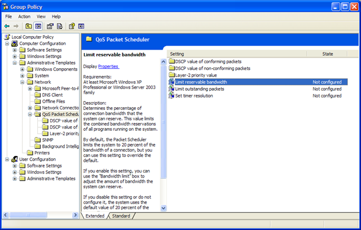Viewport: 361px width, 230px height.
Task: Collapse the Computer Configuration node
Action: click(x=7, y=43)
